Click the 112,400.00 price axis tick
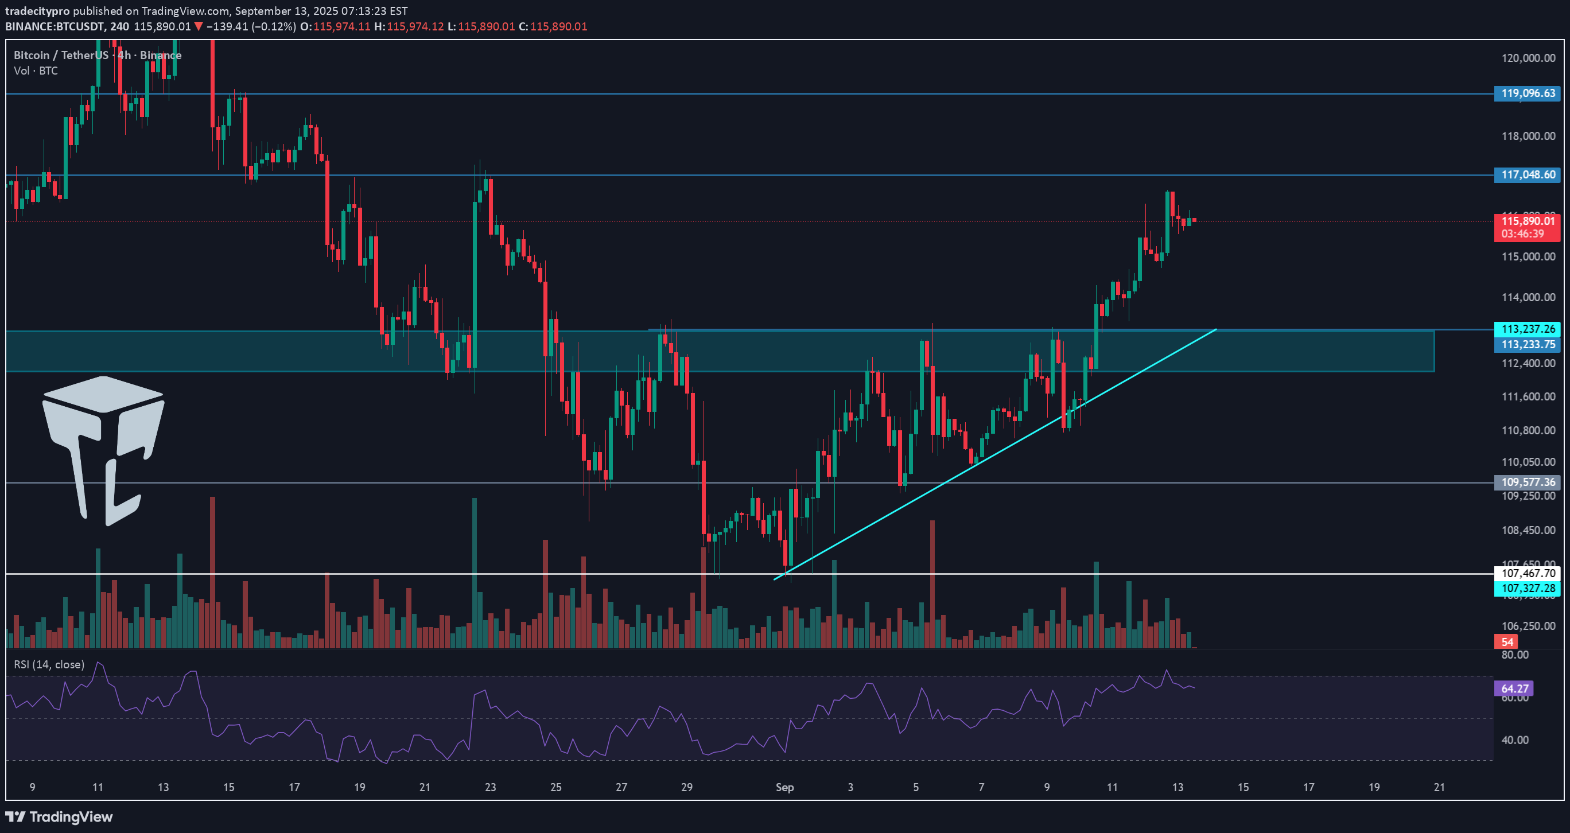The width and height of the screenshot is (1570, 833). [1528, 363]
